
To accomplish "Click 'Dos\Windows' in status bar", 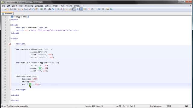I will [156, 106].
